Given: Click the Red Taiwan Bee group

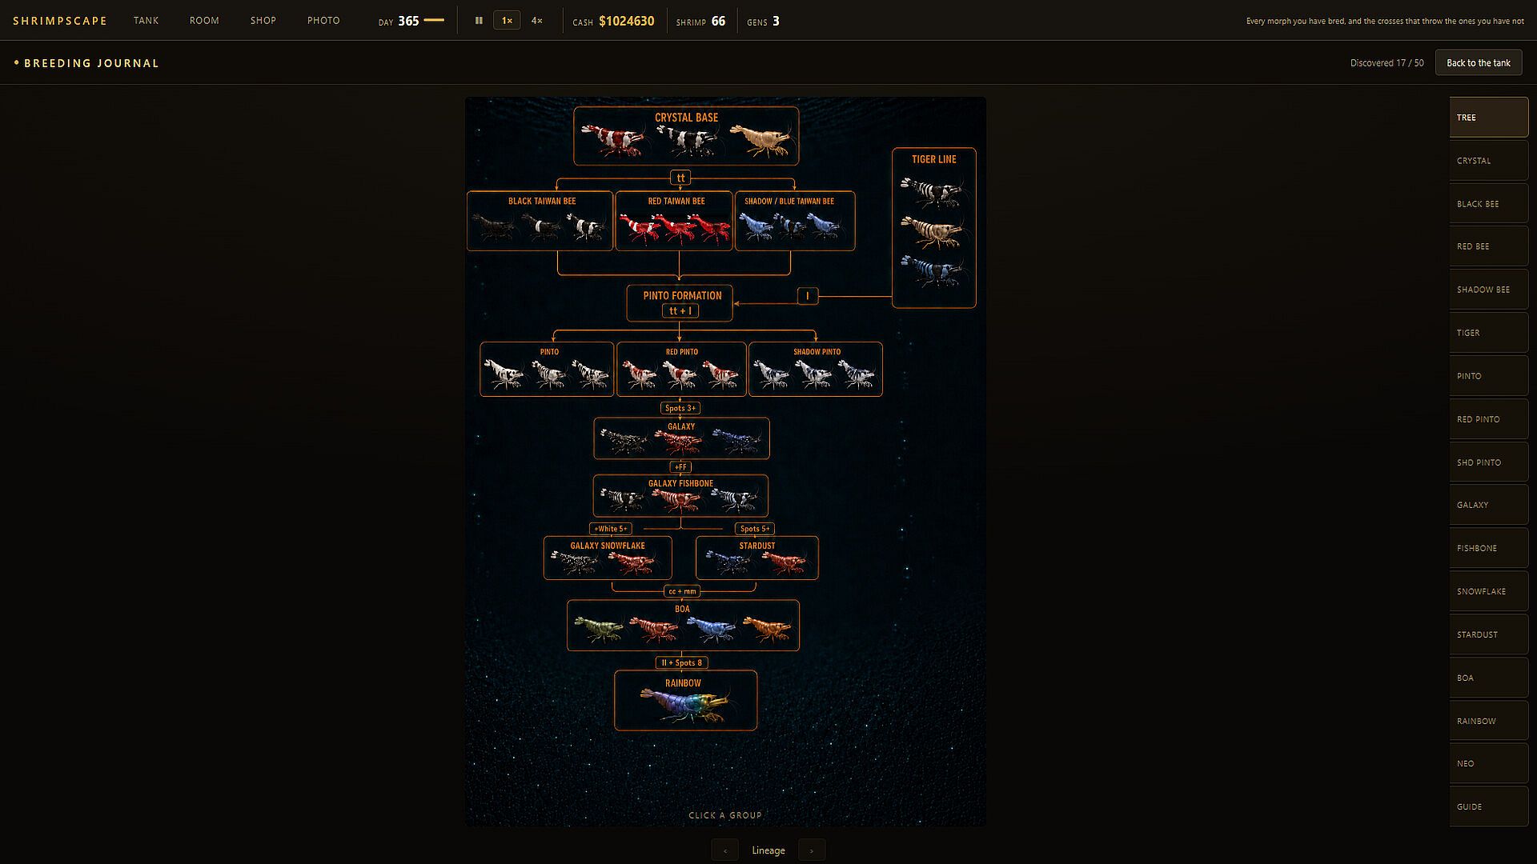Looking at the screenshot, I should (x=674, y=221).
